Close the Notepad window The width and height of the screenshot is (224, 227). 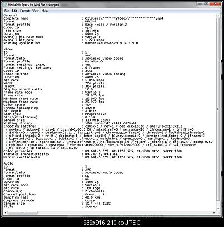(x=216, y=4)
